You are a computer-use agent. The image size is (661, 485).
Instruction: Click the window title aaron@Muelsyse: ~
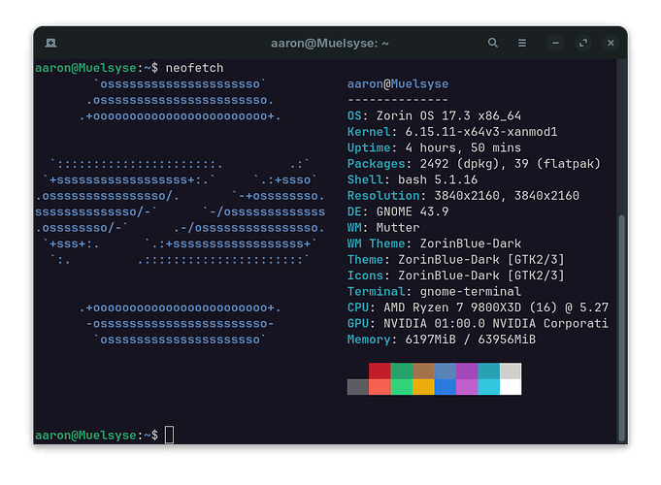(330, 43)
